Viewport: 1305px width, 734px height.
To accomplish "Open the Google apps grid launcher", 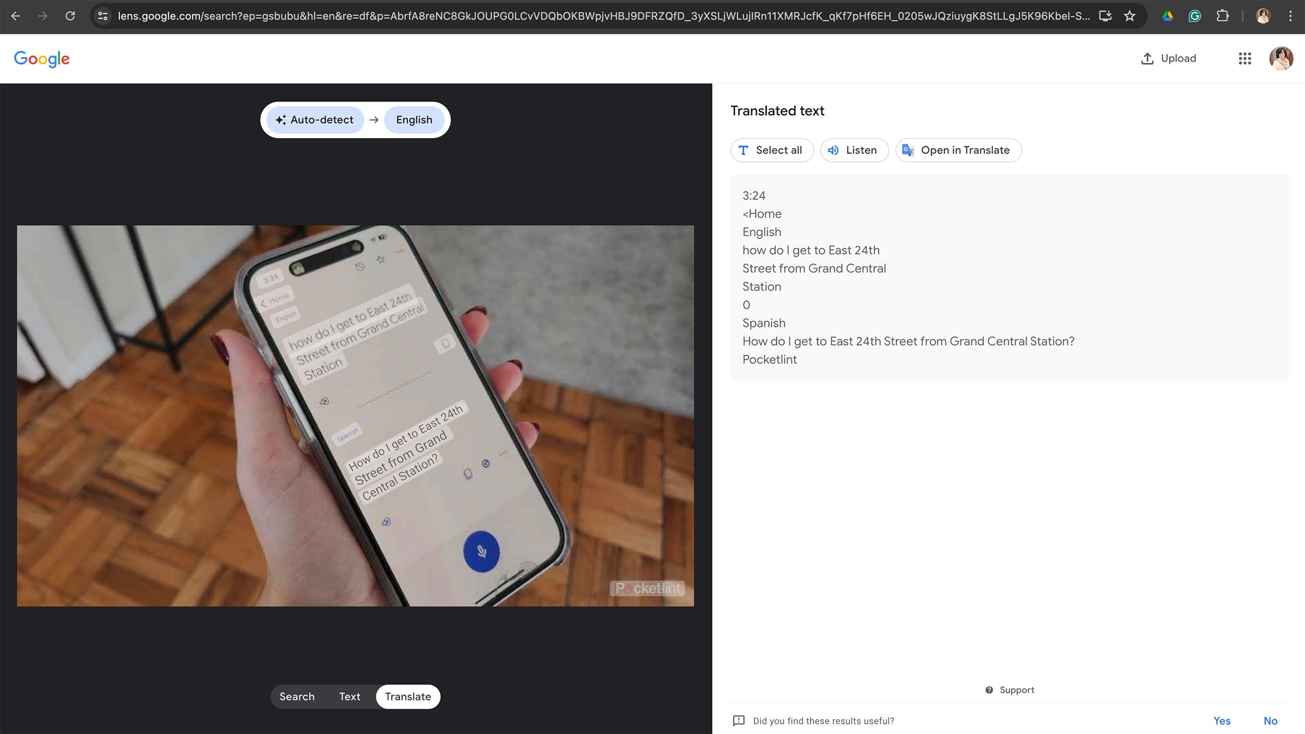I will (1245, 58).
